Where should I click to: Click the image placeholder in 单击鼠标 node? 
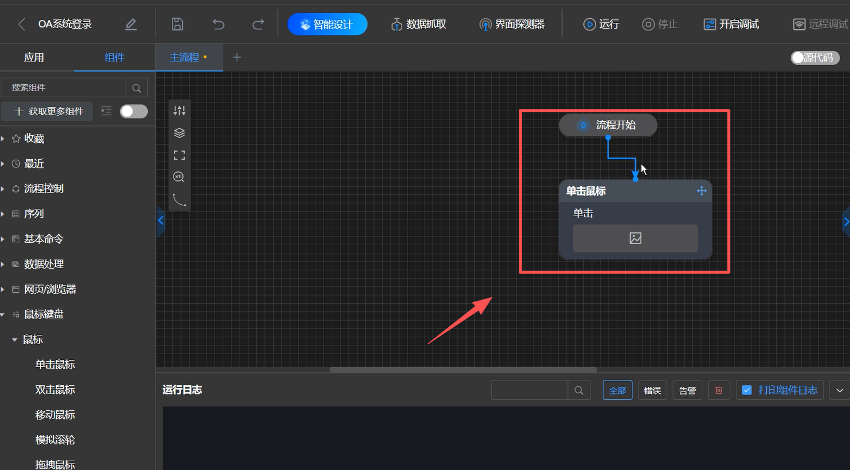635,238
